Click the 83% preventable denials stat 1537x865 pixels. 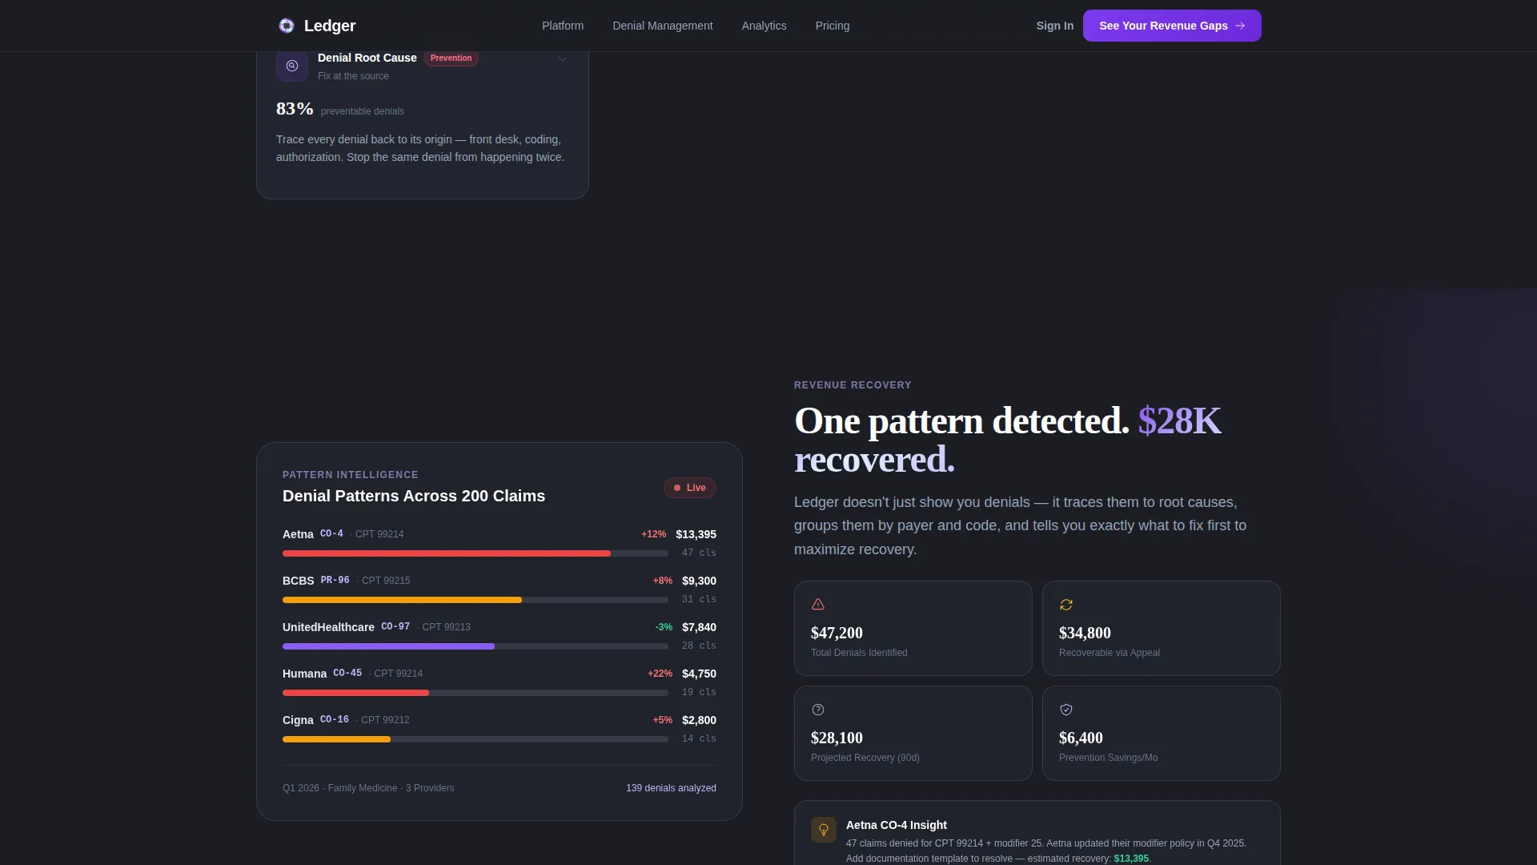pos(340,109)
